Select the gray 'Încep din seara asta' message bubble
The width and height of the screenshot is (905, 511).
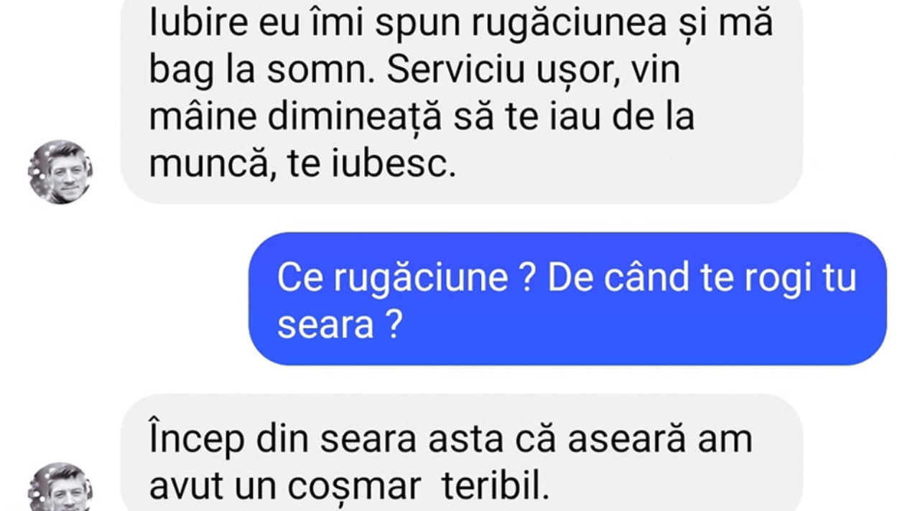(461, 453)
